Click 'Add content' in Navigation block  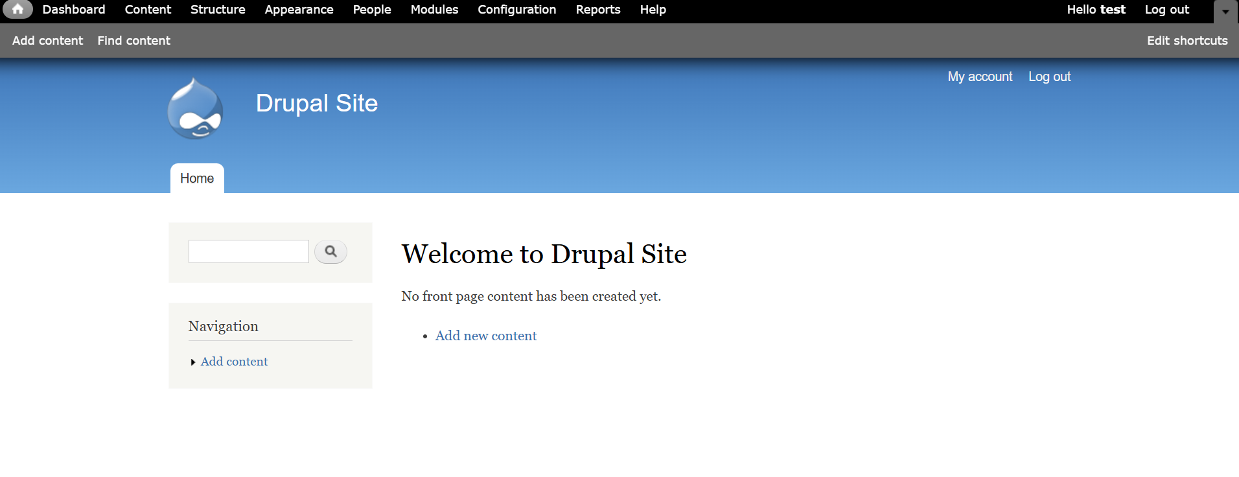click(x=234, y=362)
